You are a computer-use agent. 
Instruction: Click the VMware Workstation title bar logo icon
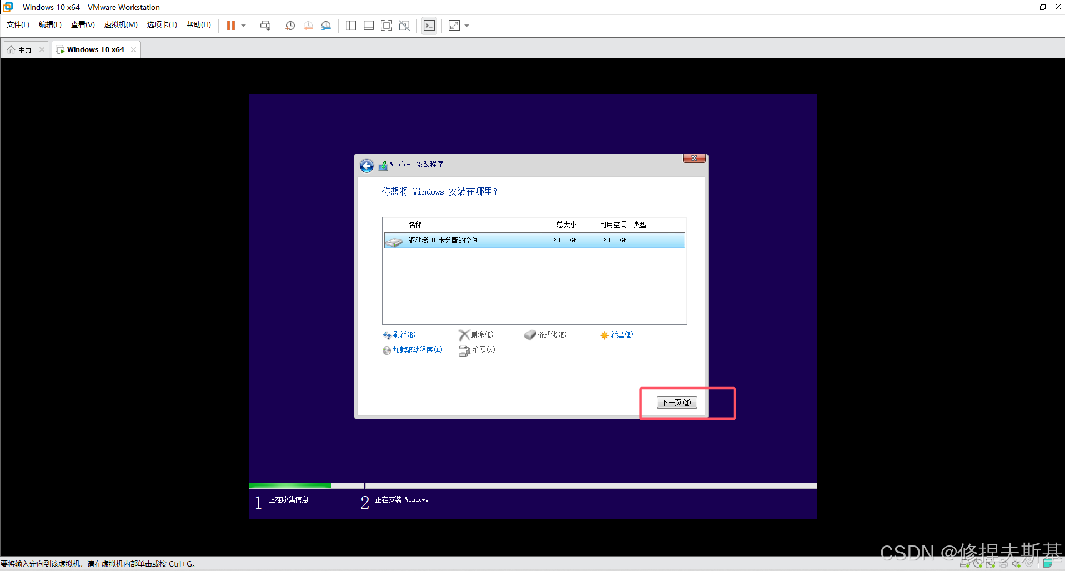tap(8, 7)
